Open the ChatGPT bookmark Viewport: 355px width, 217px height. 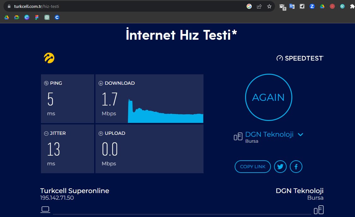pos(47,17)
